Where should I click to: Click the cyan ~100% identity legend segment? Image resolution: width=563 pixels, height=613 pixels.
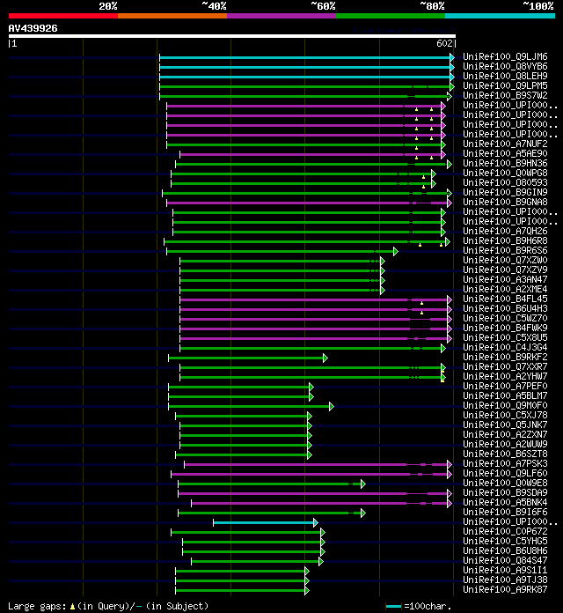pyautogui.click(x=501, y=16)
